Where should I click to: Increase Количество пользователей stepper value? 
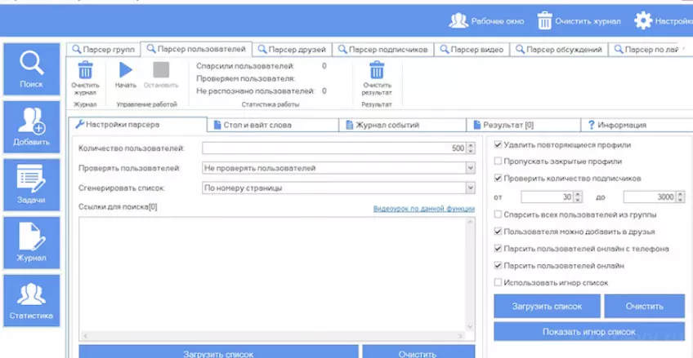[471, 145]
